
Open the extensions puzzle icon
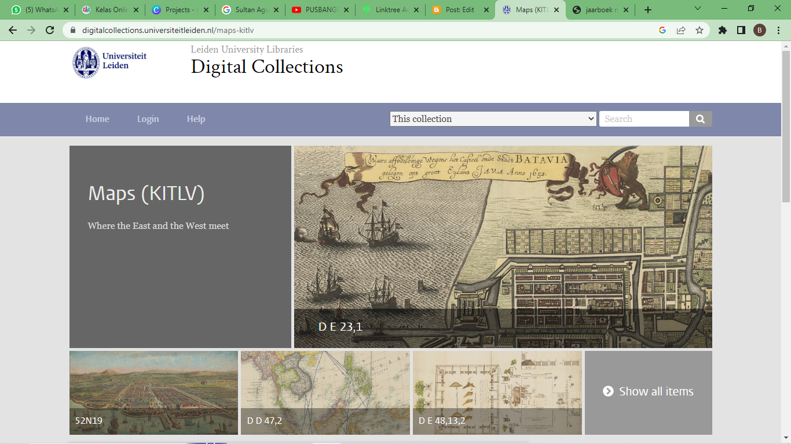[x=723, y=30]
